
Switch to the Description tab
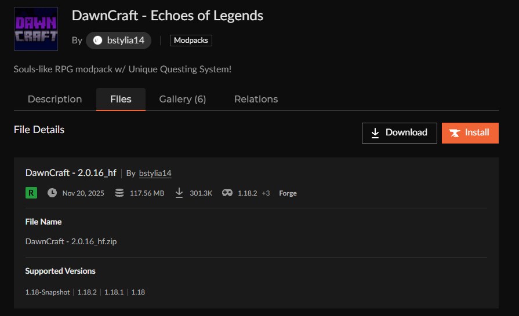pos(55,99)
